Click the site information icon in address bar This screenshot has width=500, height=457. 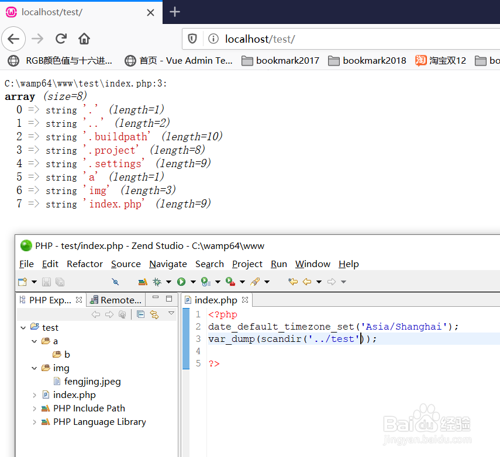pyautogui.click(x=213, y=39)
